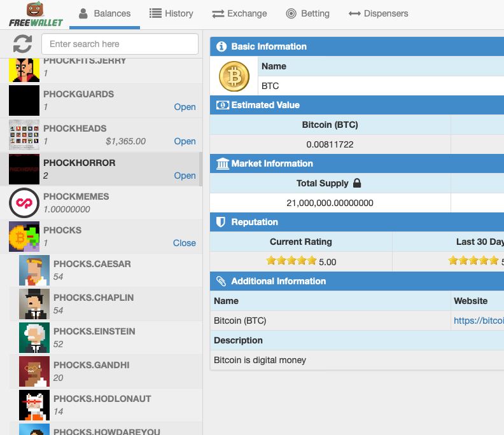Collapse PHOCKS with its Close link
The width and height of the screenshot is (504, 435).
(184, 243)
